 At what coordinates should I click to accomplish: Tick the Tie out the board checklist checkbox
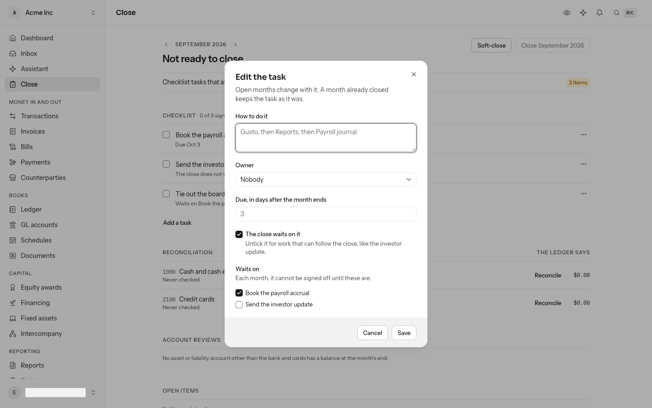pos(166,194)
